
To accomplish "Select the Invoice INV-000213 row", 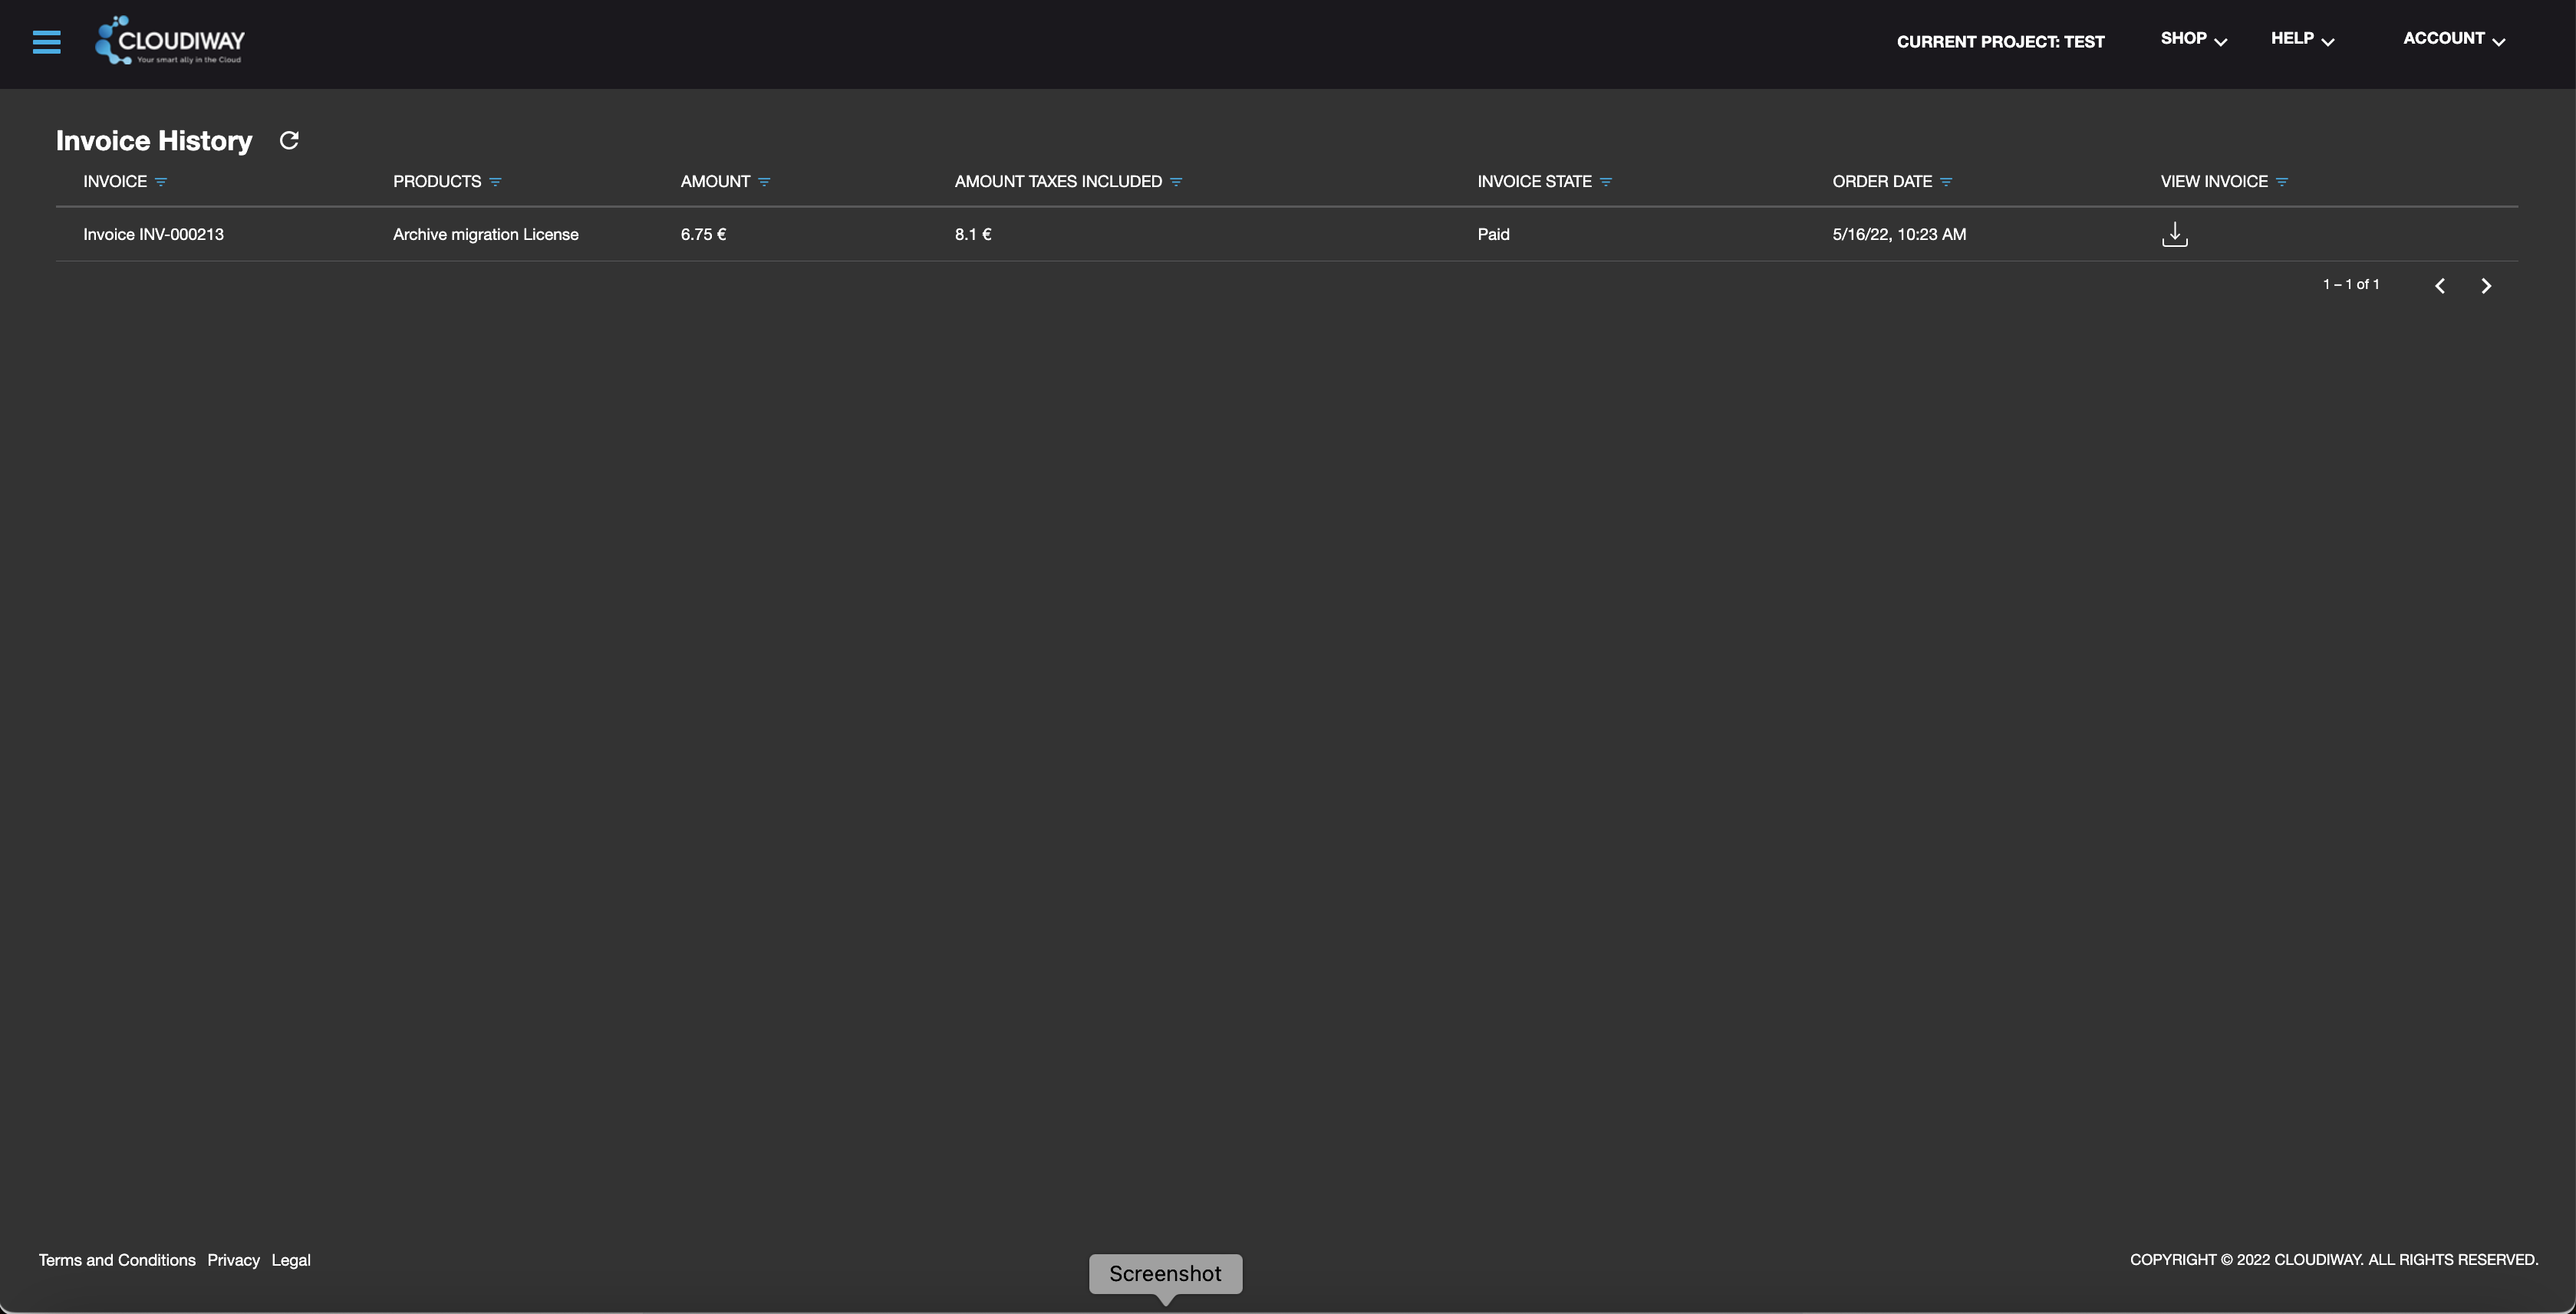I will [153, 234].
